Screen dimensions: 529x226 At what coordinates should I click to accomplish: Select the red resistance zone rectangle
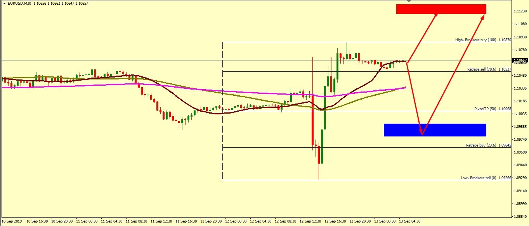click(x=441, y=9)
